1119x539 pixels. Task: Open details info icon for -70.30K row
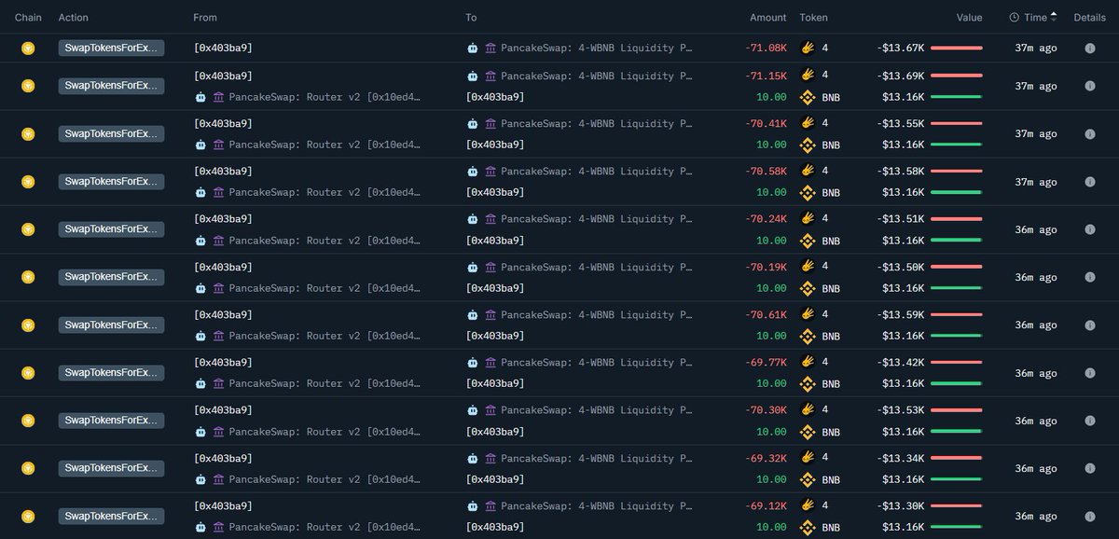tap(1089, 421)
